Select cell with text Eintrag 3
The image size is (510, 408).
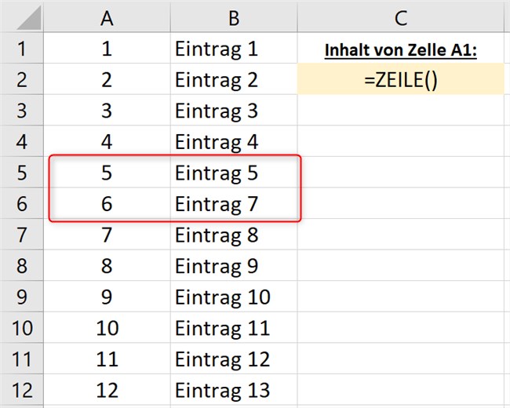[234, 111]
